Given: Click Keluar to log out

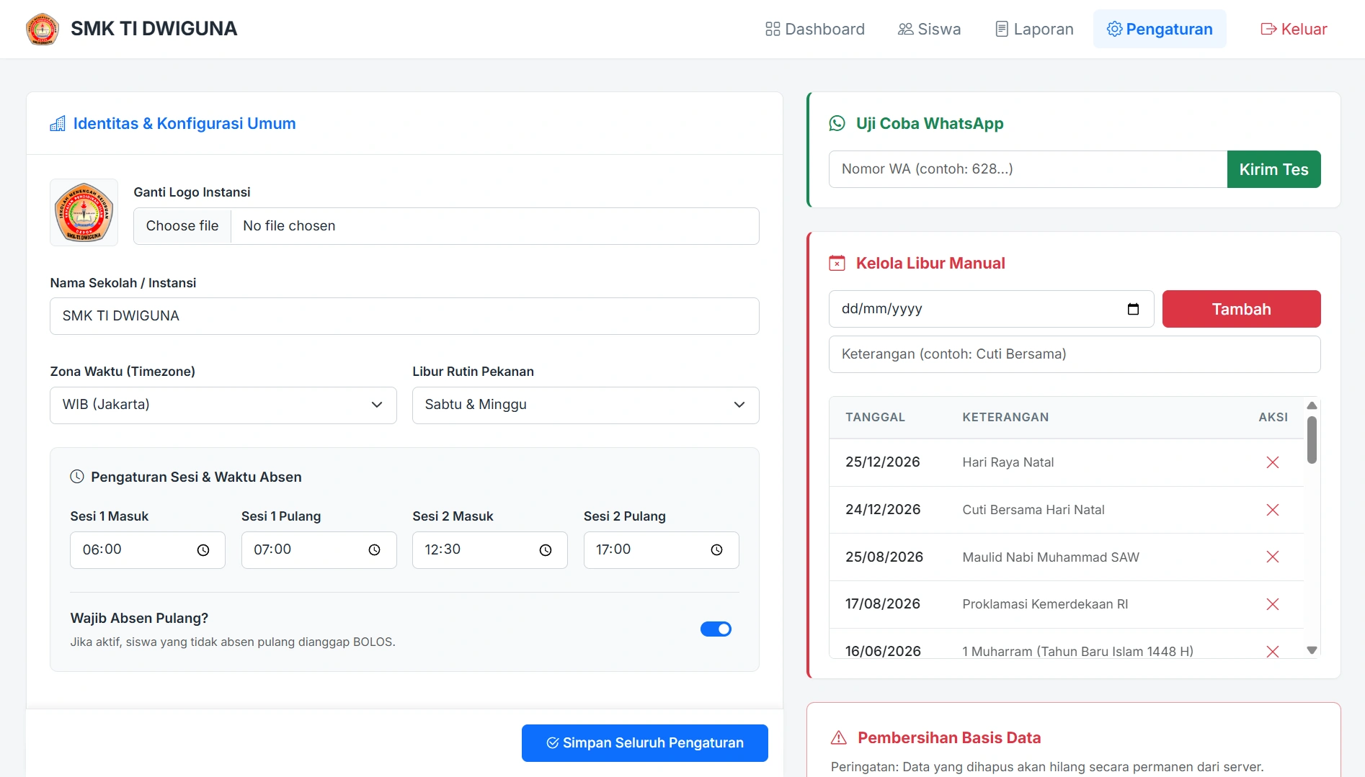Looking at the screenshot, I should pyautogui.click(x=1294, y=29).
